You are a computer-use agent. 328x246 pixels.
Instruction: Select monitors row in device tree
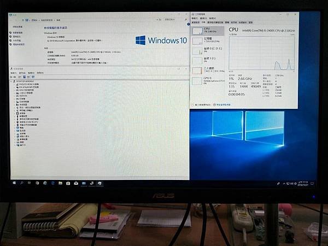(x=21, y=131)
